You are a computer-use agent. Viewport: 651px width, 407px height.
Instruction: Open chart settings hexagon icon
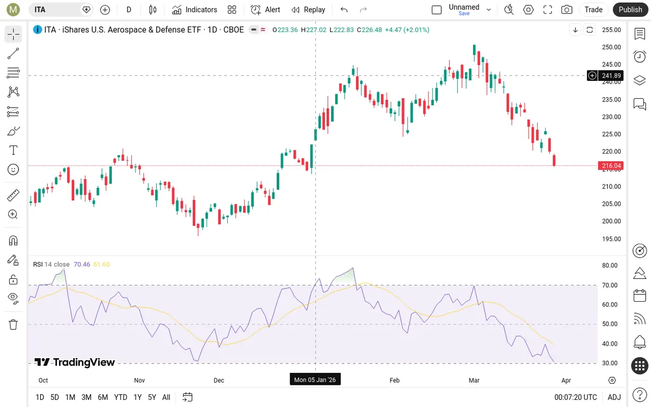pos(528,10)
